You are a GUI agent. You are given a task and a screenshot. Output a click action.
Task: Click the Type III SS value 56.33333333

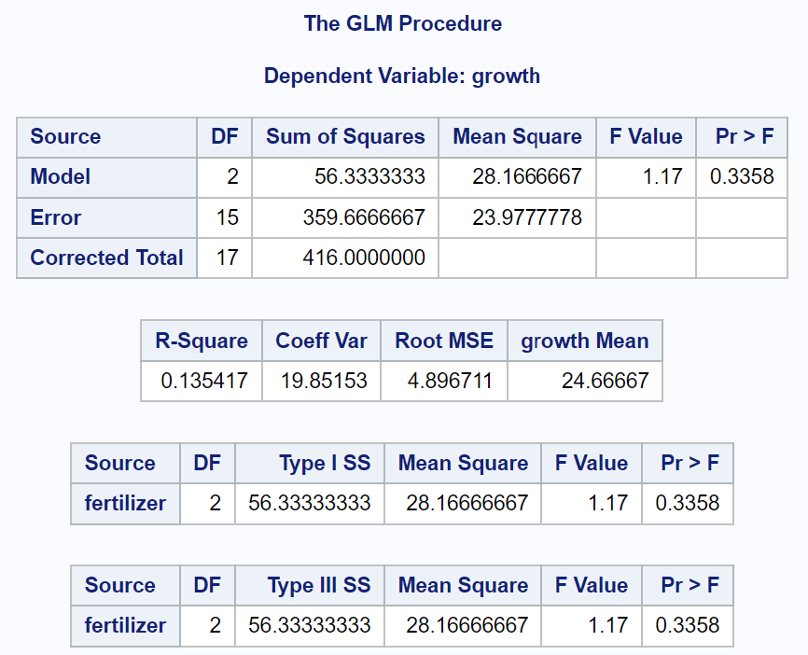pyautogui.click(x=309, y=625)
